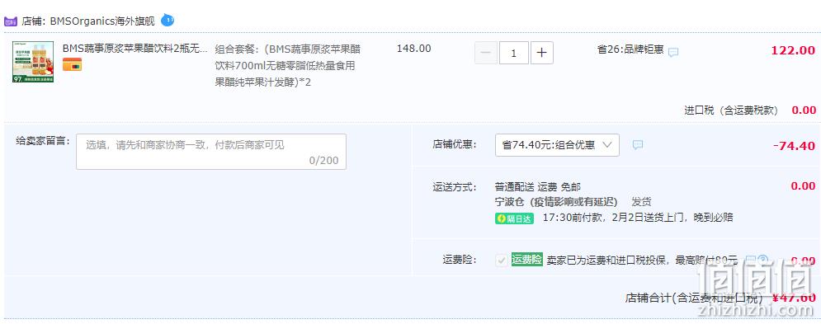Open product title BMS蔬事原浆苹果醋饮料2瓶
This screenshot has width=821, height=324.
[135, 49]
